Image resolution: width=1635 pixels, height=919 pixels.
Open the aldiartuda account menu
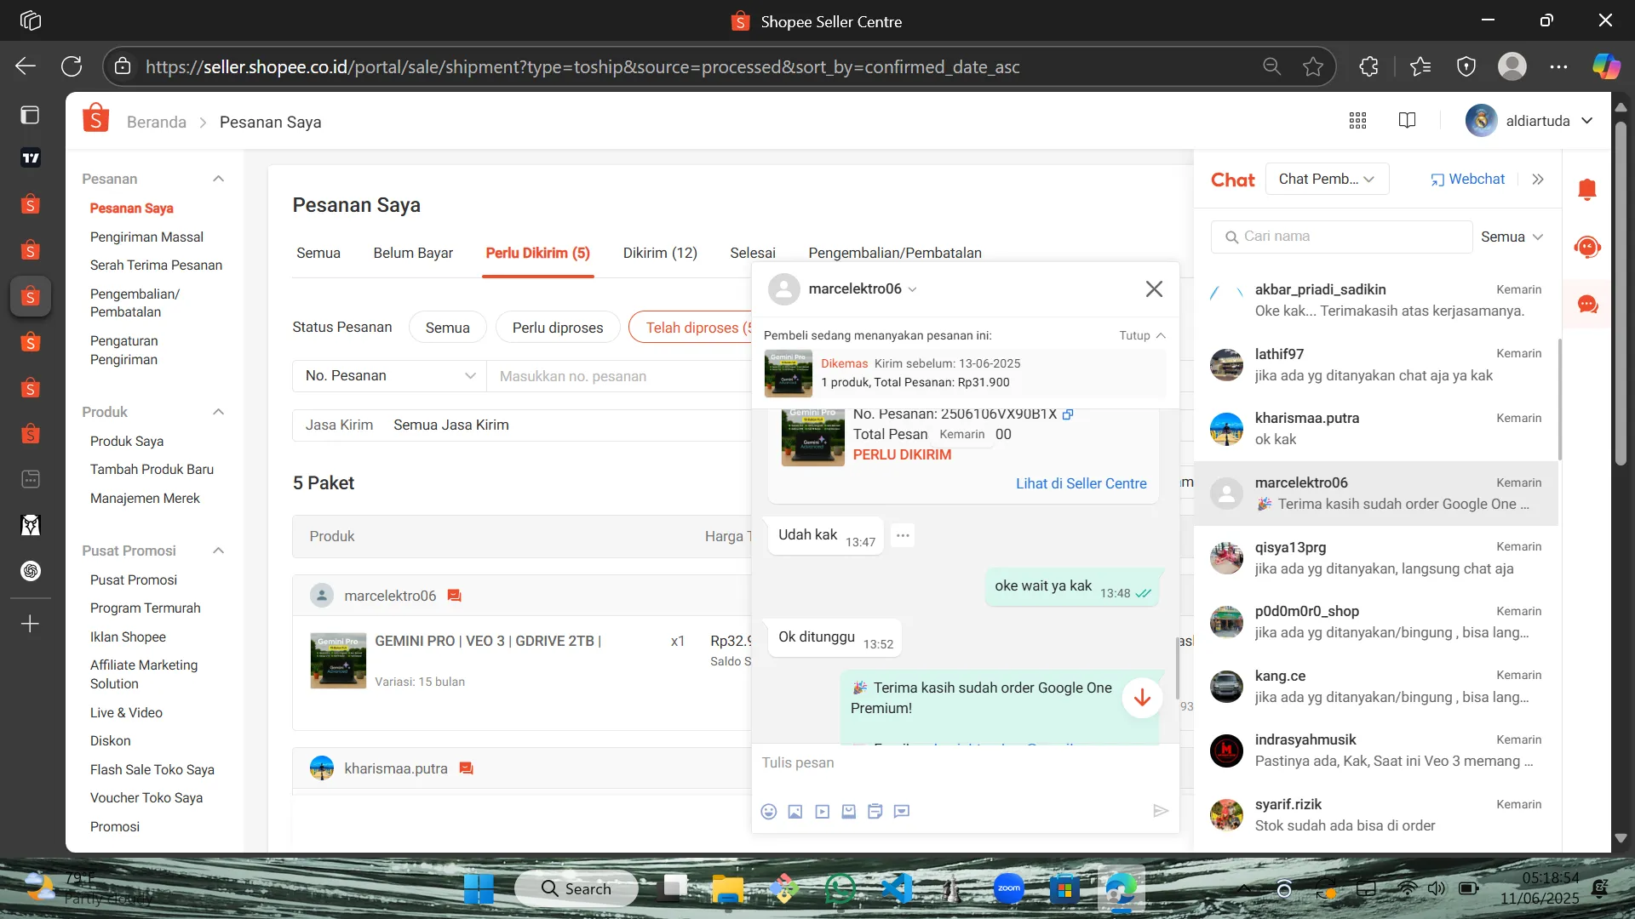[1529, 121]
